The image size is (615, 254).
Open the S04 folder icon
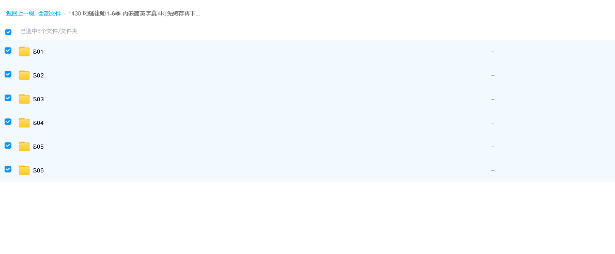(24, 123)
